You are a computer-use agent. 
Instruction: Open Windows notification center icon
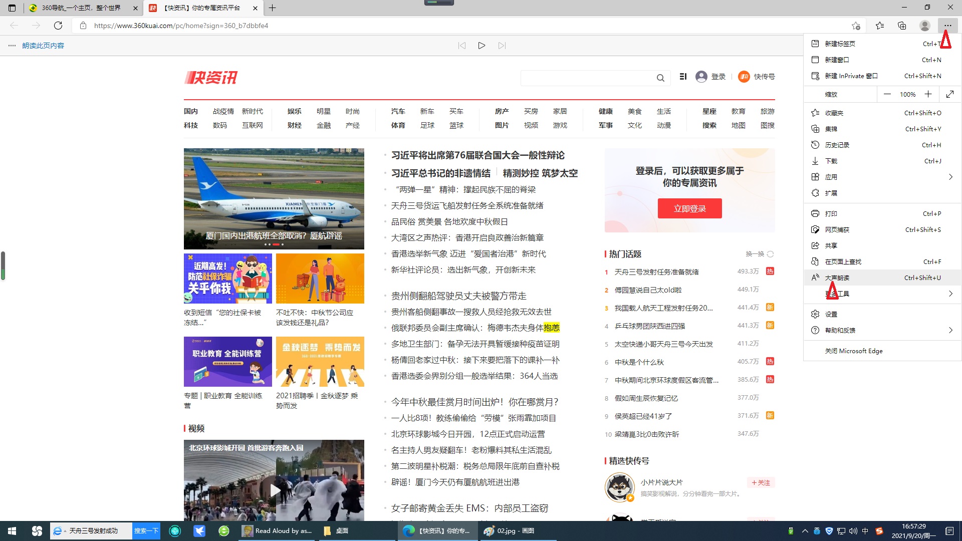[949, 531]
